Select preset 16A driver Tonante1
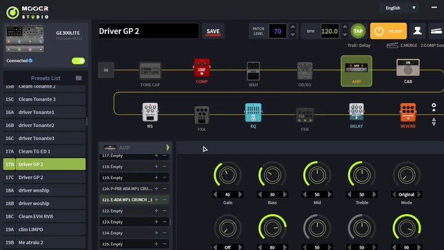This screenshot has height=250, width=444. click(44, 112)
